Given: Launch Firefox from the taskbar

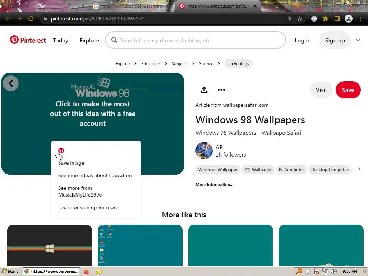Looking at the screenshot, I should [x=86, y=272].
